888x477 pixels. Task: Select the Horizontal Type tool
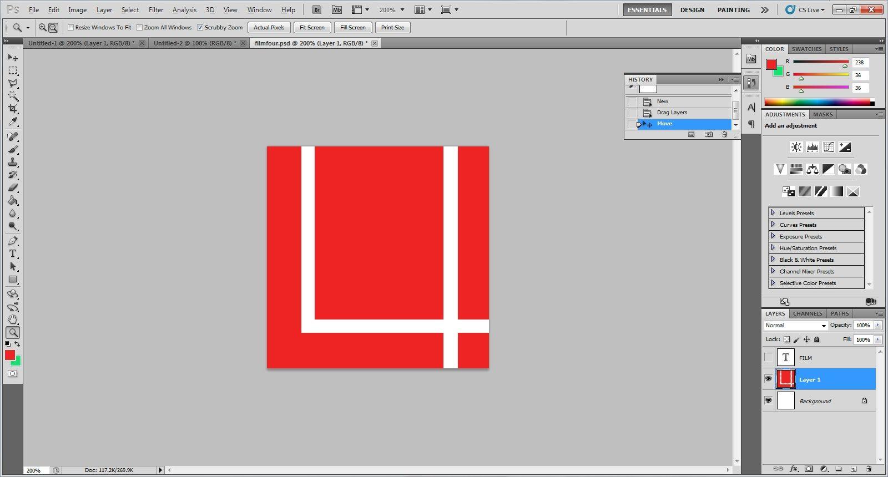point(13,253)
